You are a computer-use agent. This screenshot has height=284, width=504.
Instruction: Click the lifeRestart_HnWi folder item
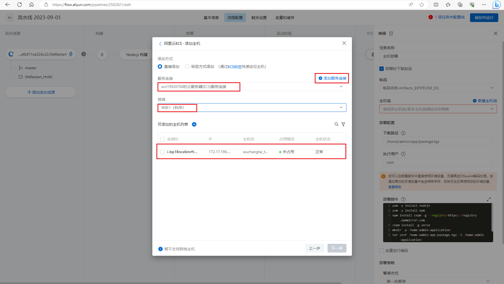(36, 77)
